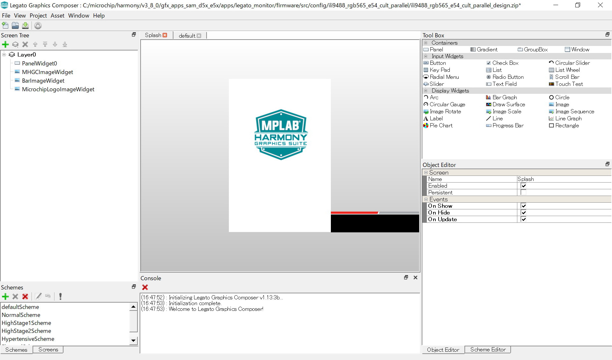Image resolution: width=612 pixels, height=360 pixels.
Task: Select the Bar Graph display widget
Action: coord(501,97)
